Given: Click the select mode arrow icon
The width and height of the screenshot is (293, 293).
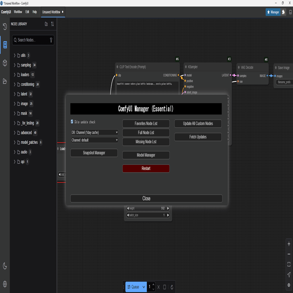Looking at the screenshot, I should tap(289, 275).
